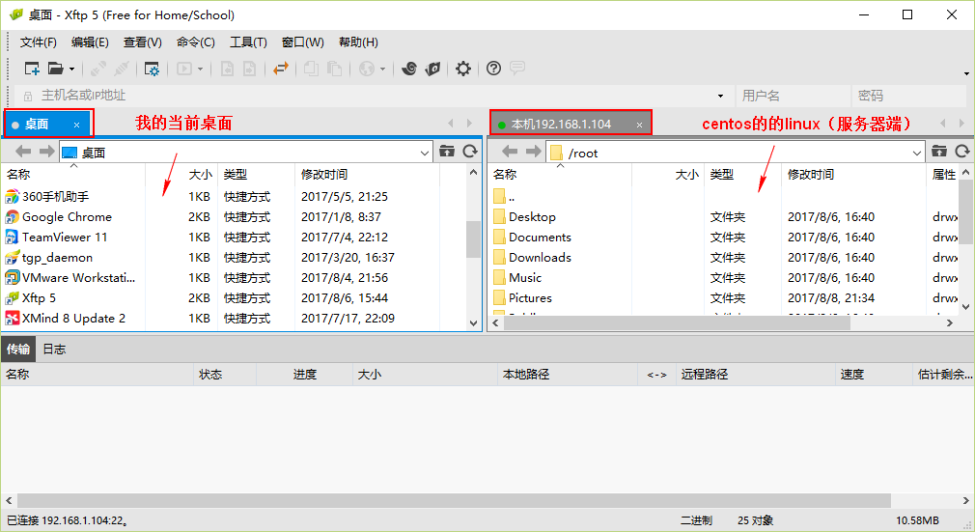Click the 用户名 input field

(x=792, y=96)
